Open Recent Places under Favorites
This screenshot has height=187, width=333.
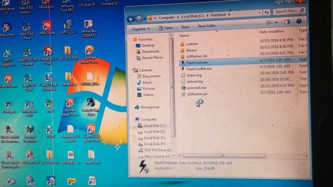pyautogui.click(x=150, y=58)
